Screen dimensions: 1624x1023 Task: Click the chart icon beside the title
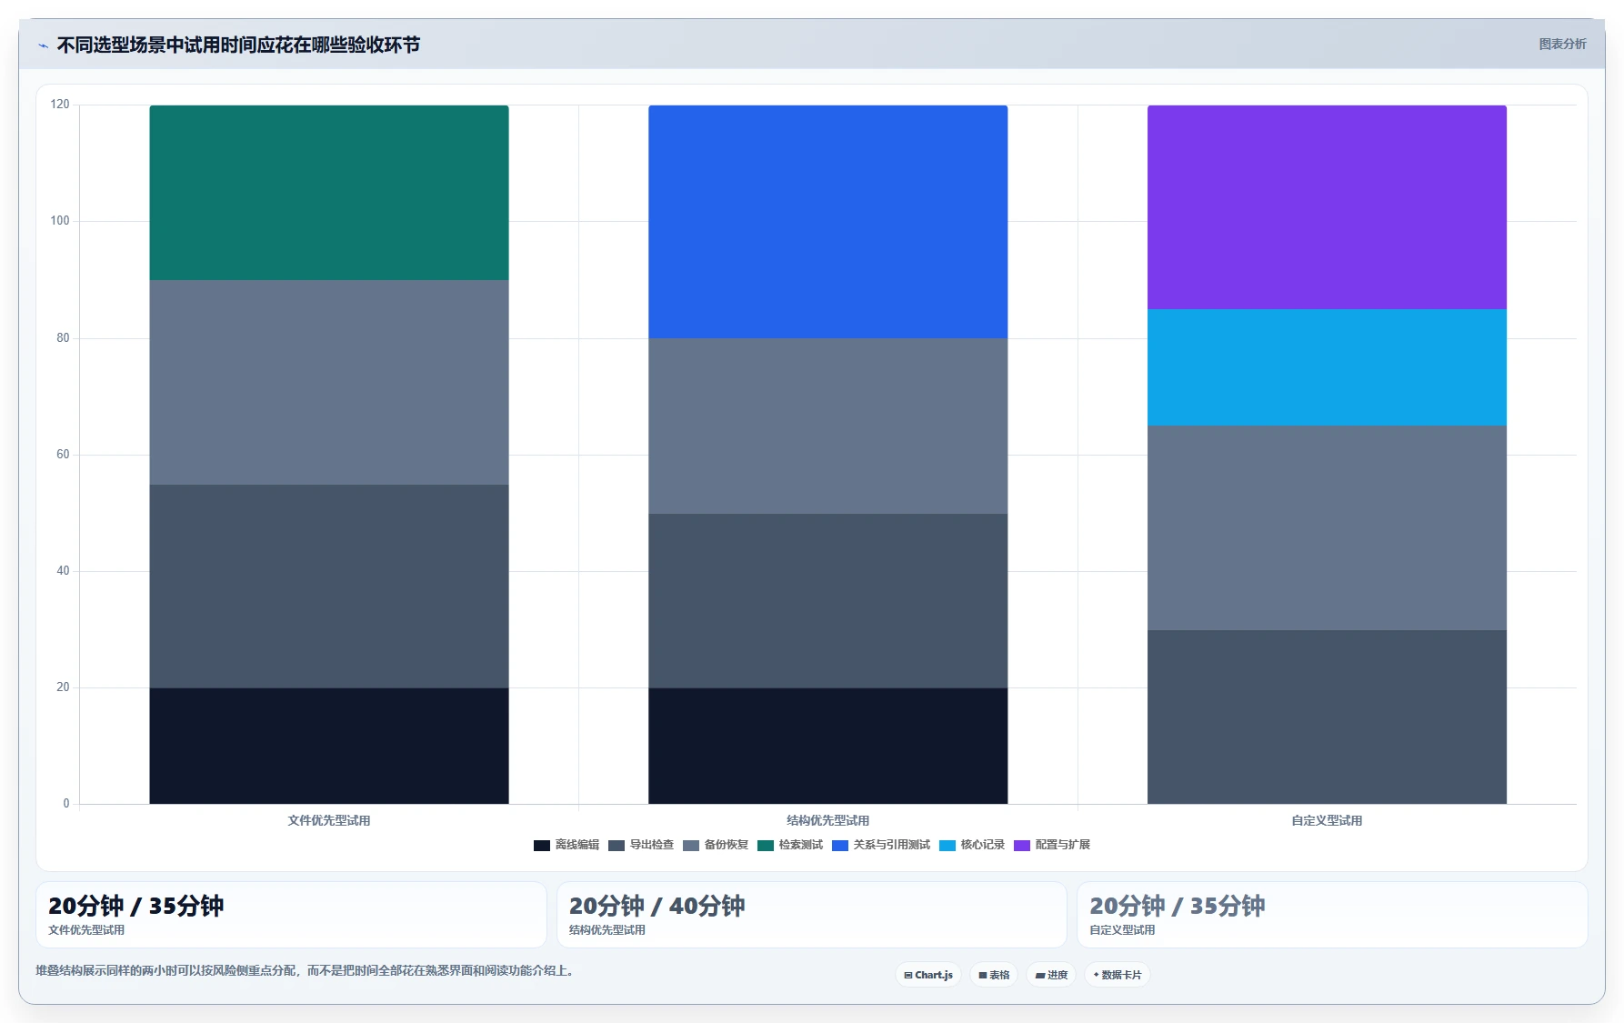(43, 45)
